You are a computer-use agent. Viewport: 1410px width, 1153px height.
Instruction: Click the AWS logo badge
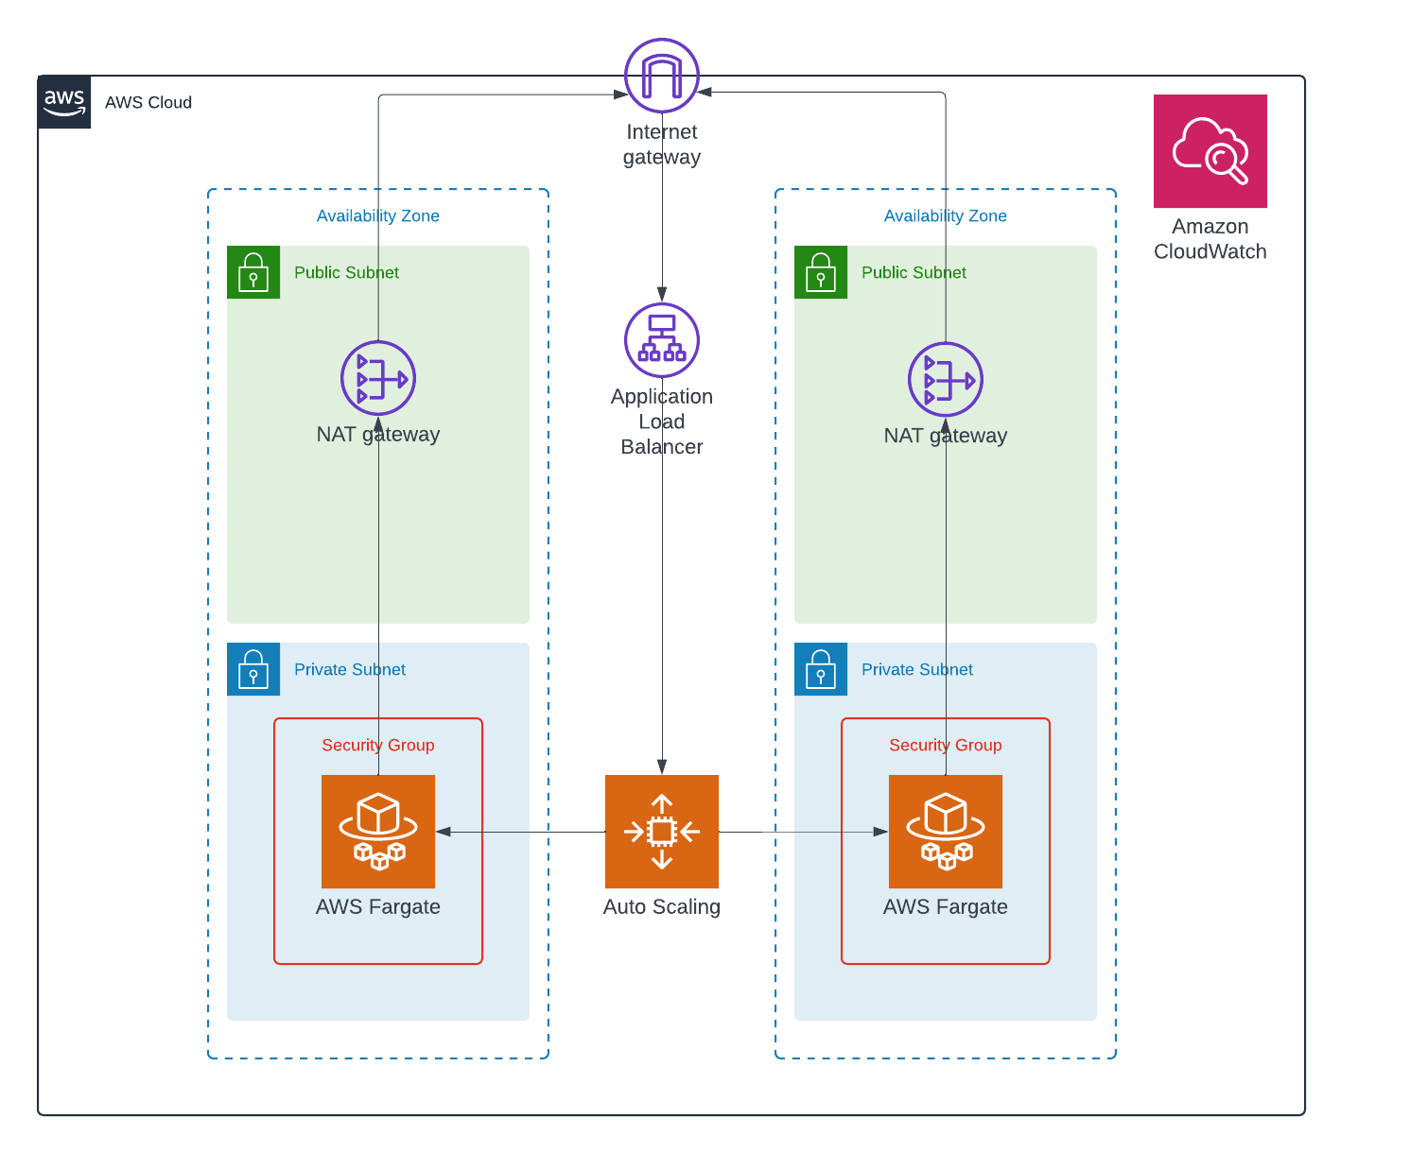tap(64, 102)
